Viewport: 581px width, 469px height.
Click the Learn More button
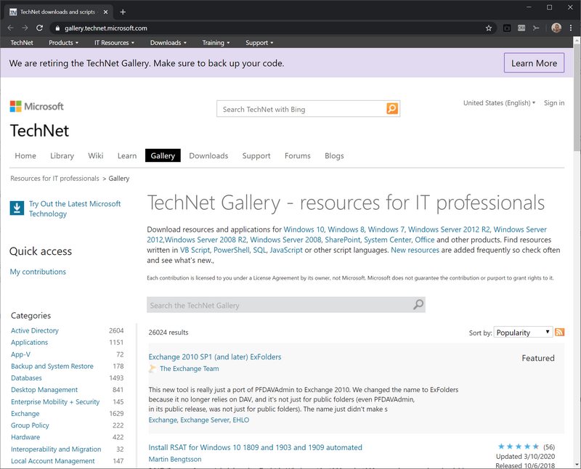tap(534, 63)
